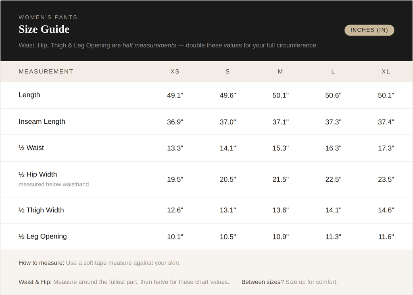
Task: Select the M column header
Action: pos(280,72)
